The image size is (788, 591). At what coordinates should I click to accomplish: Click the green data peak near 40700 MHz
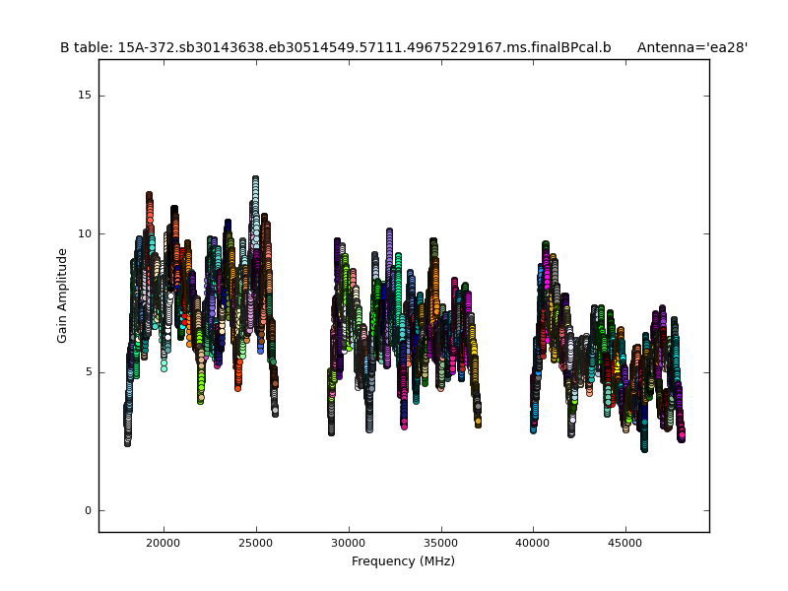click(x=546, y=245)
